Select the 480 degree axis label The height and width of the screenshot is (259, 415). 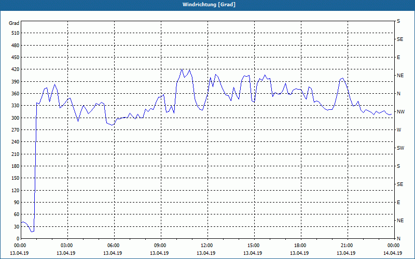pos(16,45)
